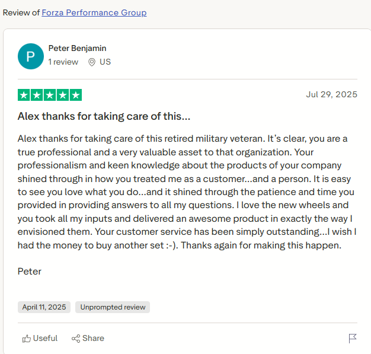The width and height of the screenshot is (371, 354).
Task: Click the Jul 29, 2025 review date
Action: [x=331, y=94]
